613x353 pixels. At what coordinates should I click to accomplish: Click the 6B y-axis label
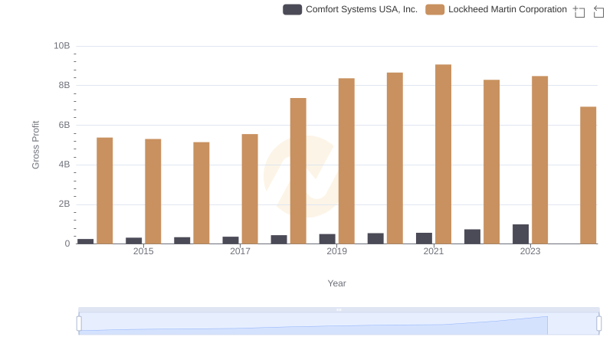[x=64, y=125]
